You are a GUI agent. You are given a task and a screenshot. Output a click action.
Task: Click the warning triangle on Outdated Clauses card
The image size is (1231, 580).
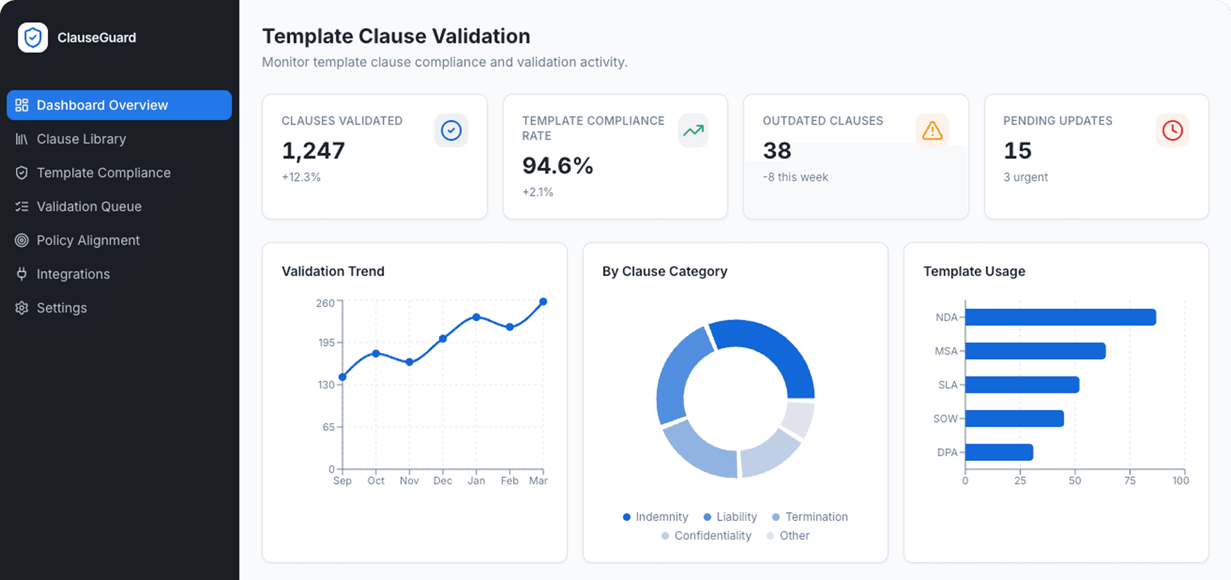coord(933,130)
